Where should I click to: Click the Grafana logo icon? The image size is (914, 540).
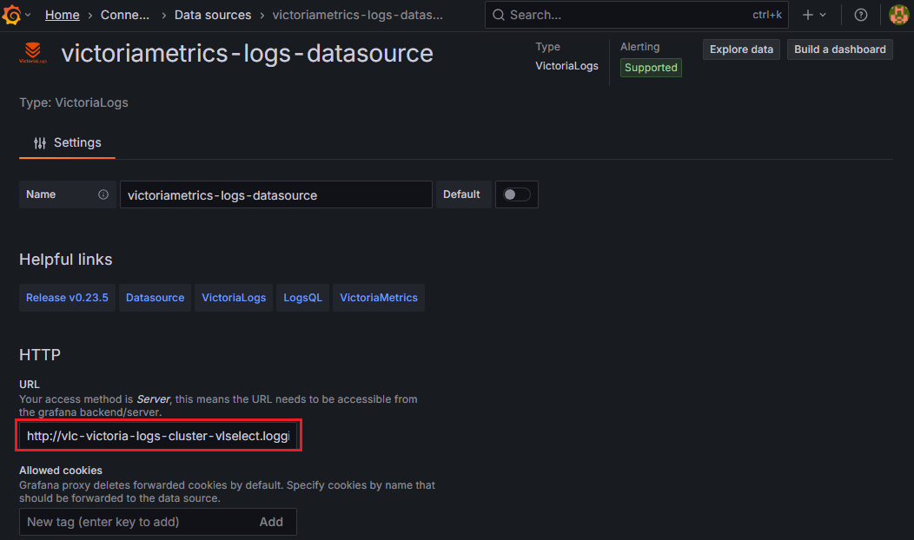coord(13,15)
